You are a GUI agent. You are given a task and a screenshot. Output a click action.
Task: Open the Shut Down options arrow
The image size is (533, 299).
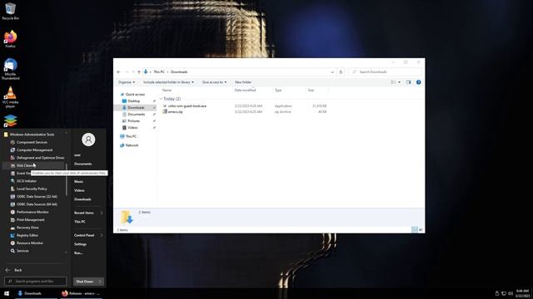(100, 282)
